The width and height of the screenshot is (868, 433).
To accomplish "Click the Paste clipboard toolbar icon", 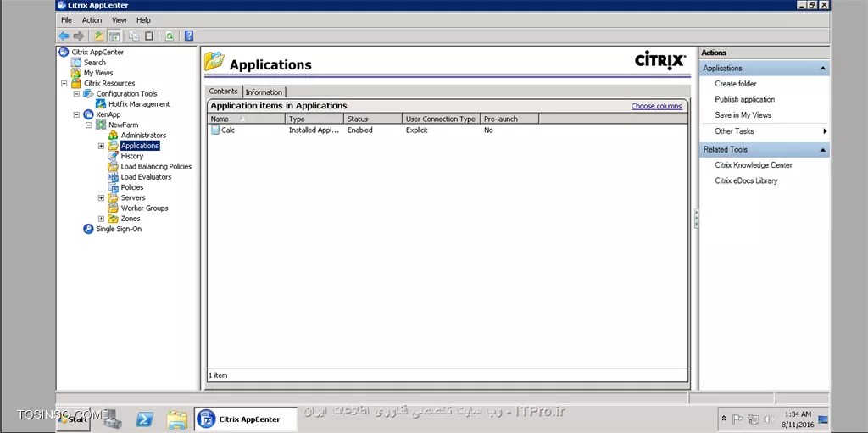I will 149,36.
